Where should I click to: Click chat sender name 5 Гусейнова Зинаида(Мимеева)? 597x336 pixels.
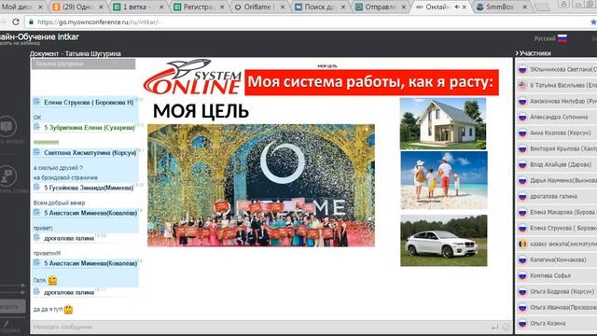[x=89, y=188]
